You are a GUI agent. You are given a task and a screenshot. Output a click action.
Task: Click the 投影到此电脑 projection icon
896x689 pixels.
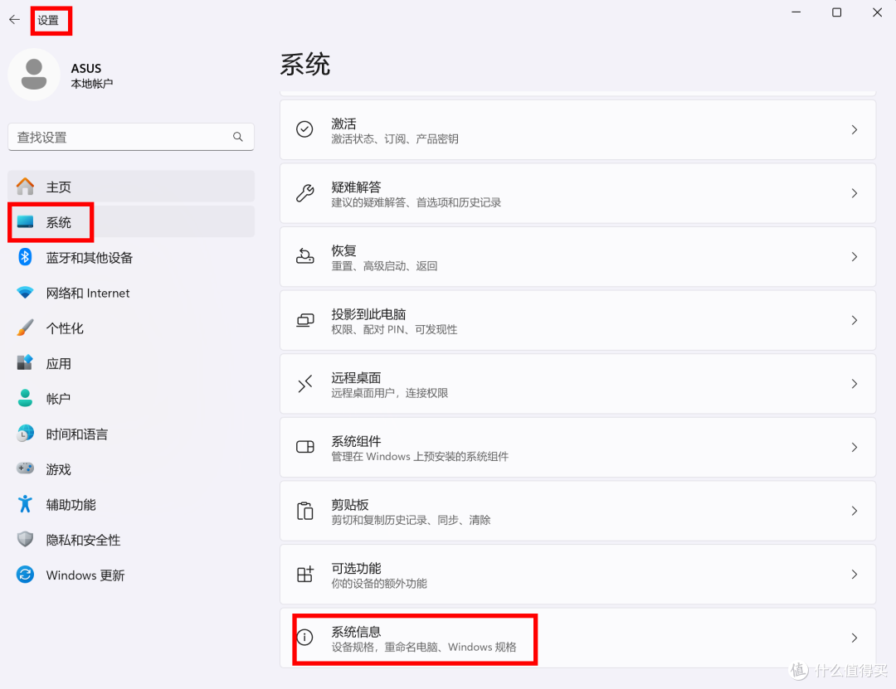304,320
